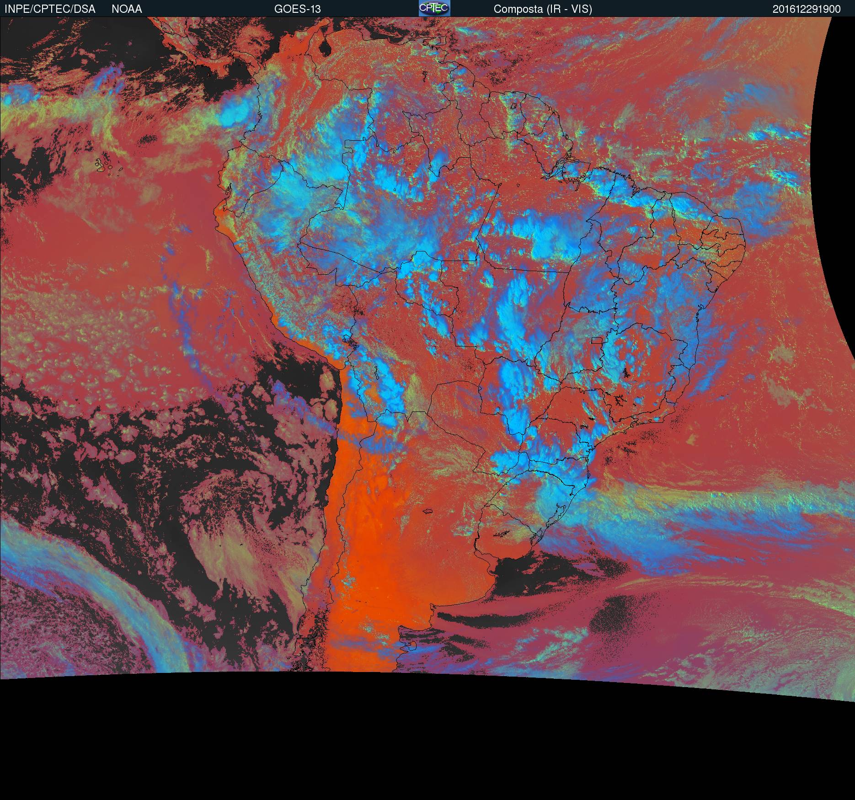Click the INPE/CPTEC/DSA header label
This screenshot has width=855, height=800.
tap(50, 9)
